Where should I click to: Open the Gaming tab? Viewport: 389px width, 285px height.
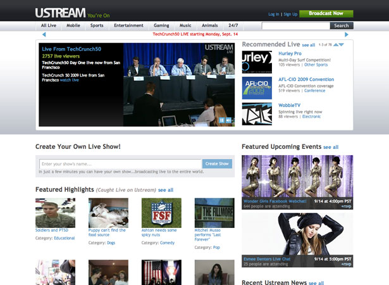[161, 25]
